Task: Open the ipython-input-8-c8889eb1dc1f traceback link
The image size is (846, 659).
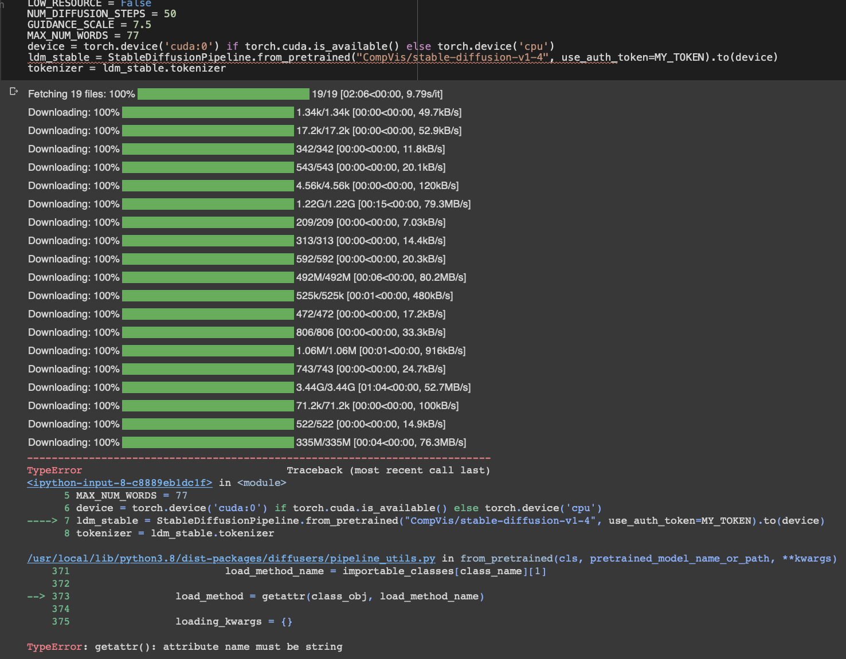Action: tap(120, 483)
